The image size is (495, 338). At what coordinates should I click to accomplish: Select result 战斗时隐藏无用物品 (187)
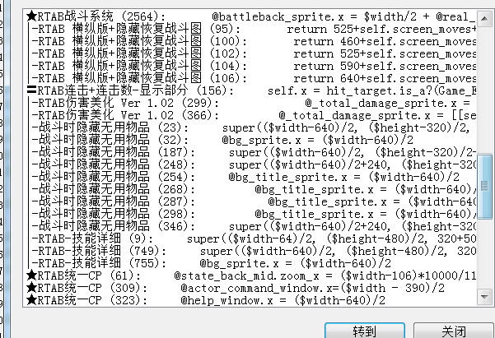250,152
